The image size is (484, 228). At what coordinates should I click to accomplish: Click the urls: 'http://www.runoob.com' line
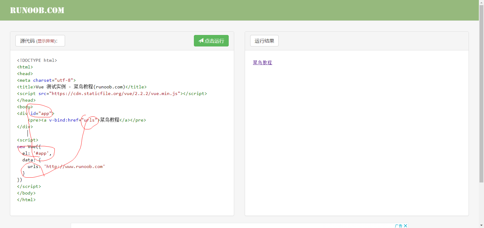(x=66, y=166)
